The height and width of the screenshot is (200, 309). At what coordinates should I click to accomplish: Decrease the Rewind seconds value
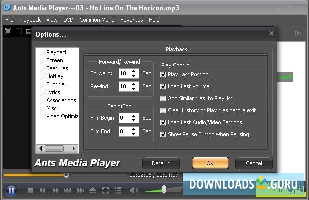134,89
